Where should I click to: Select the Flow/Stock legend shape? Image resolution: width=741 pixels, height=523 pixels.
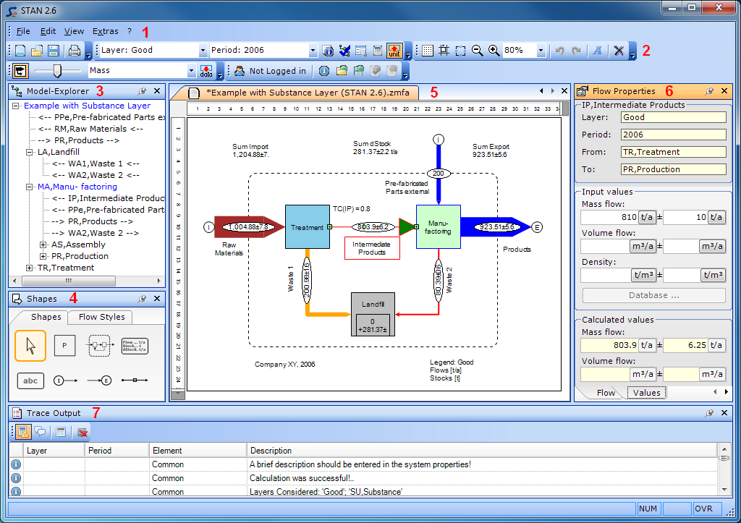click(x=135, y=346)
